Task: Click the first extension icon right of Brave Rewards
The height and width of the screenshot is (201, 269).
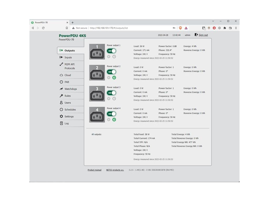Action: pos(204,28)
